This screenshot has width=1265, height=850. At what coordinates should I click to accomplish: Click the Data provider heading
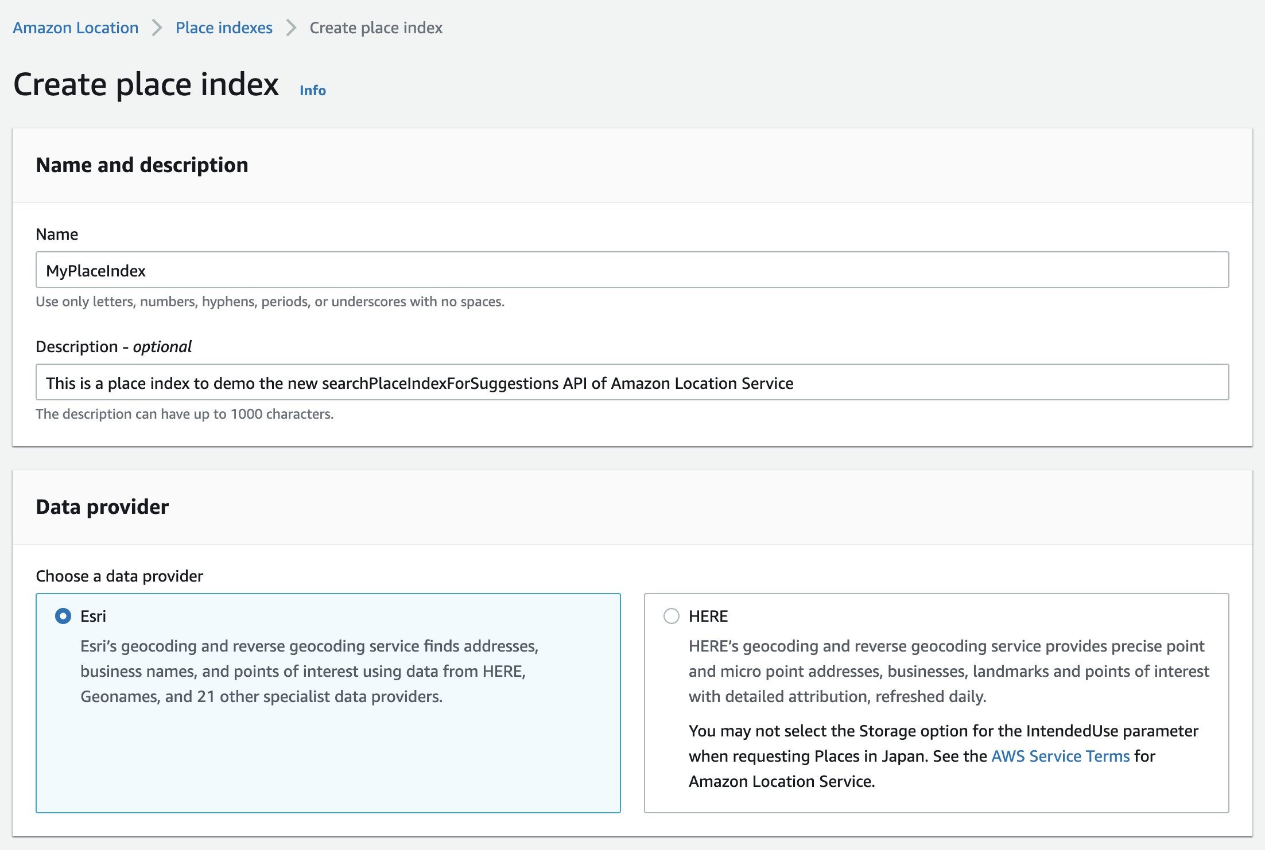pyautogui.click(x=102, y=507)
